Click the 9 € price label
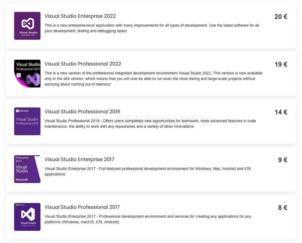 [x=283, y=160]
